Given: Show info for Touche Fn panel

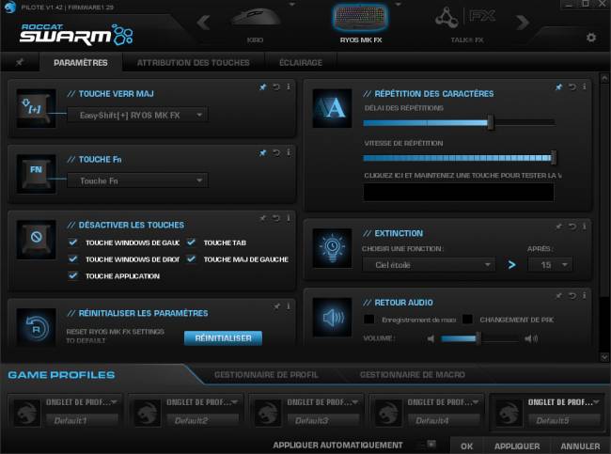Looking at the screenshot, I should point(289,153).
